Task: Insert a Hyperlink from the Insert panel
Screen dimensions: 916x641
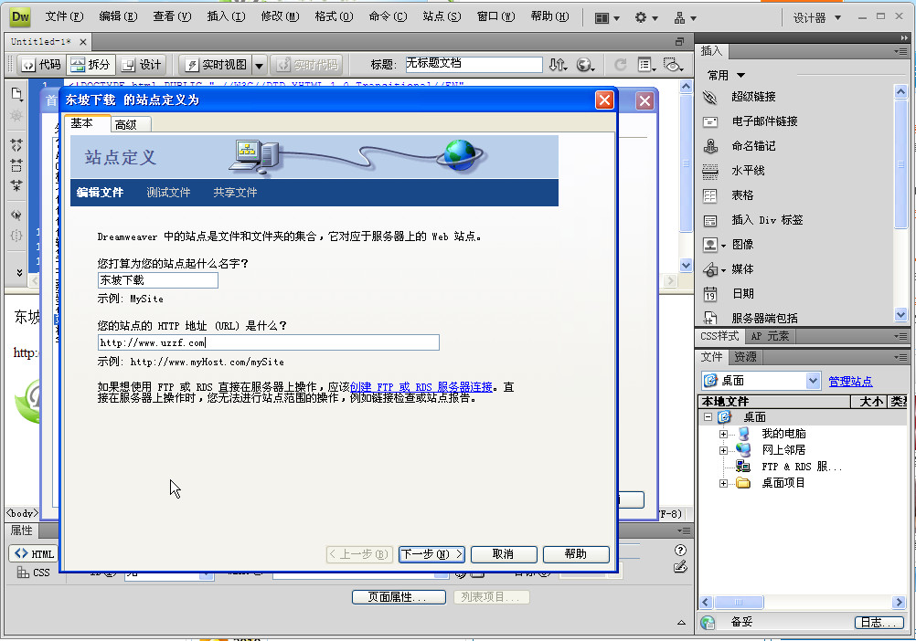Action: pos(753,97)
